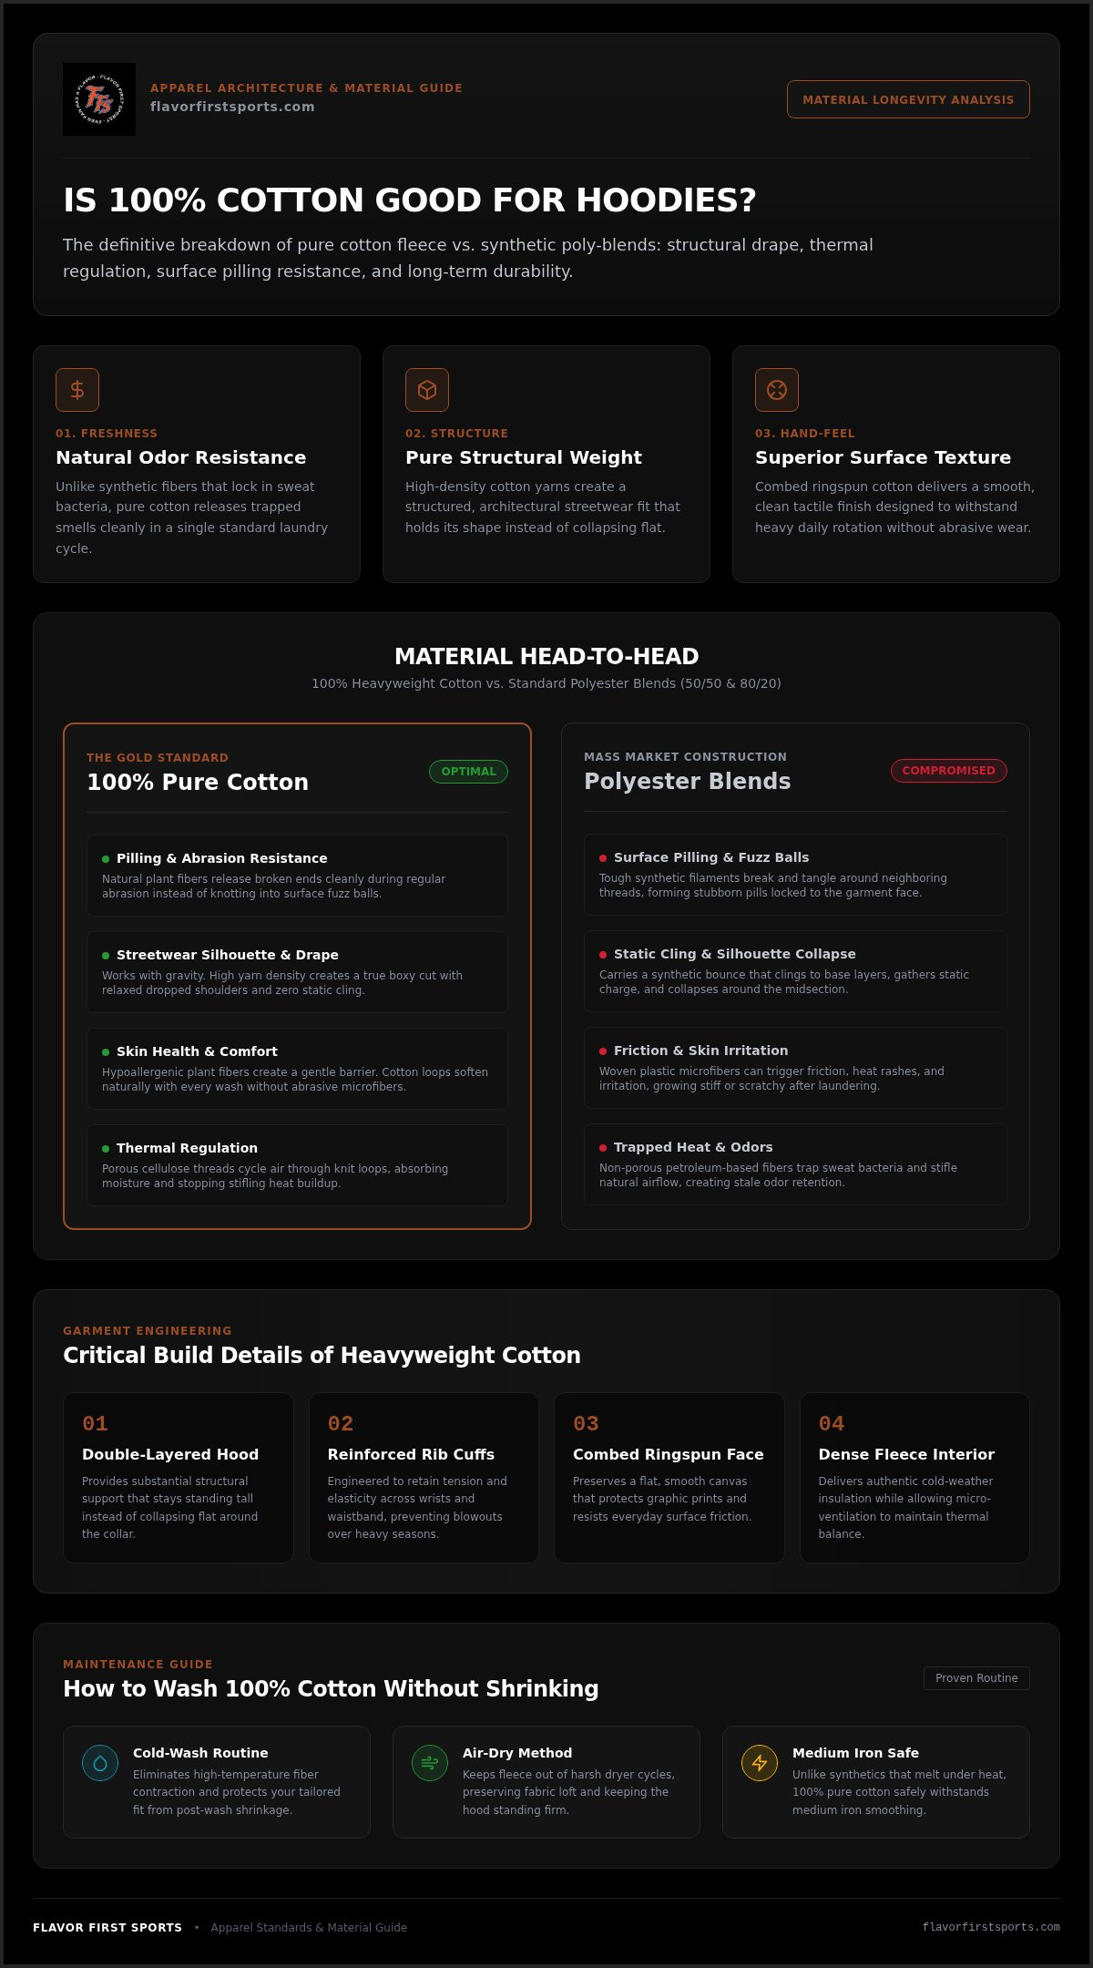Select the wind icon for Air-Dry Method
The height and width of the screenshot is (1968, 1093).
pyautogui.click(x=430, y=1763)
